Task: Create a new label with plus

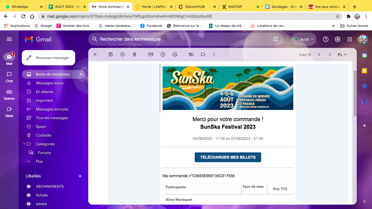Action: [x=80, y=176]
